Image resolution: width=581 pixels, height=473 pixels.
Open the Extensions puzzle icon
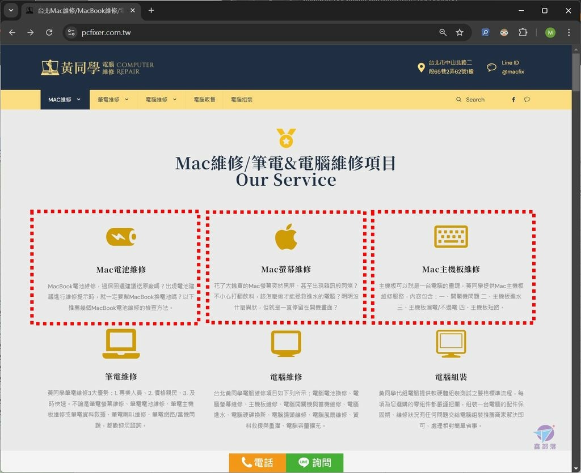(523, 32)
